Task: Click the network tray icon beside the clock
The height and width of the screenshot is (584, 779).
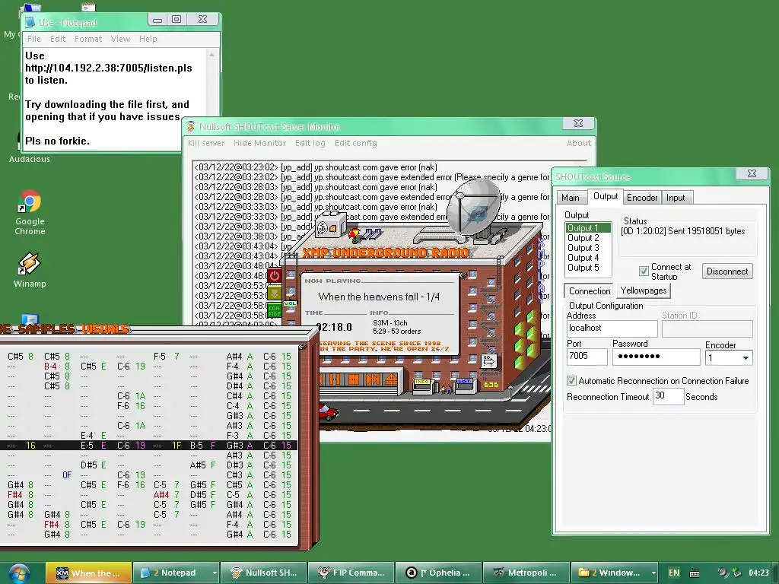Action: (x=736, y=573)
